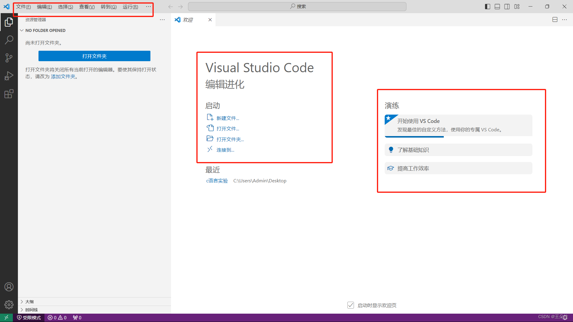
Task: Open the Search view in activity bar
Action: click(x=9, y=40)
